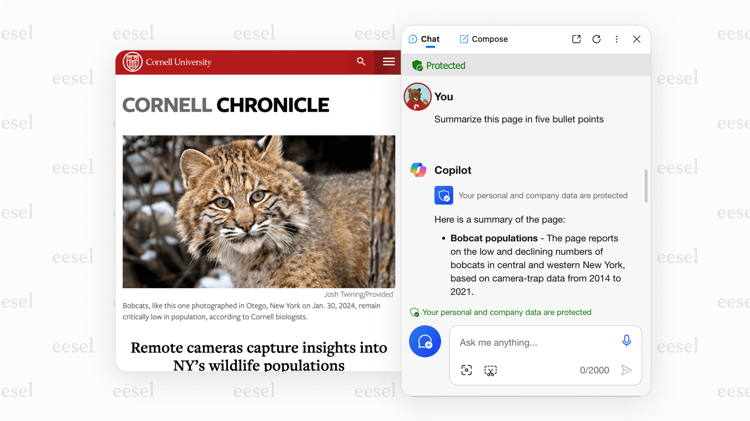Select the snip-and-extract text icon
750x421 pixels.
(x=490, y=370)
